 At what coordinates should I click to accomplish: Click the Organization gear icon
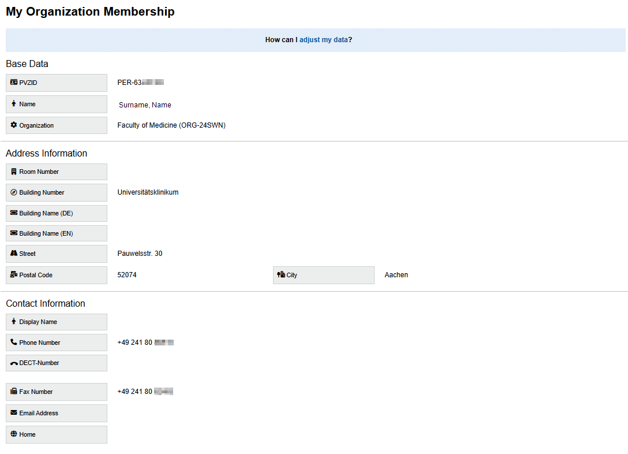pyautogui.click(x=13, y=125)
